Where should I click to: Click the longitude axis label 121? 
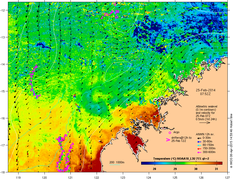(x=70, y=177)
